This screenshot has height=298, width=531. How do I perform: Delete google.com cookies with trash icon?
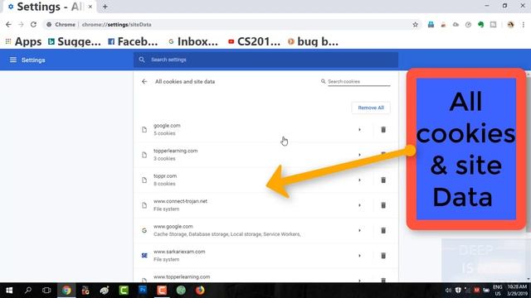click(383, 129)
